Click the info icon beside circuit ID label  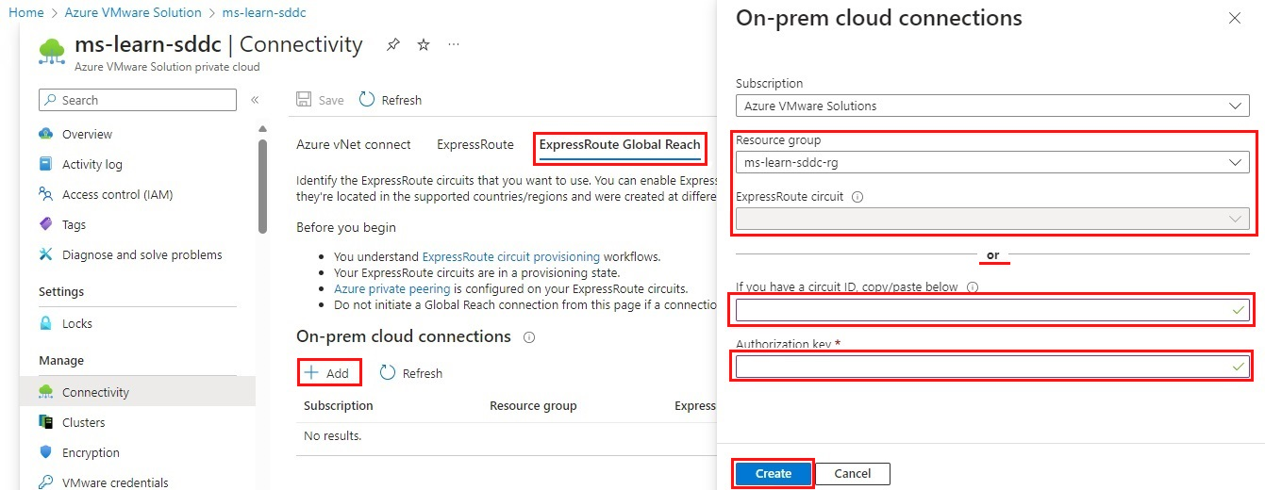(x=973, y=287)
